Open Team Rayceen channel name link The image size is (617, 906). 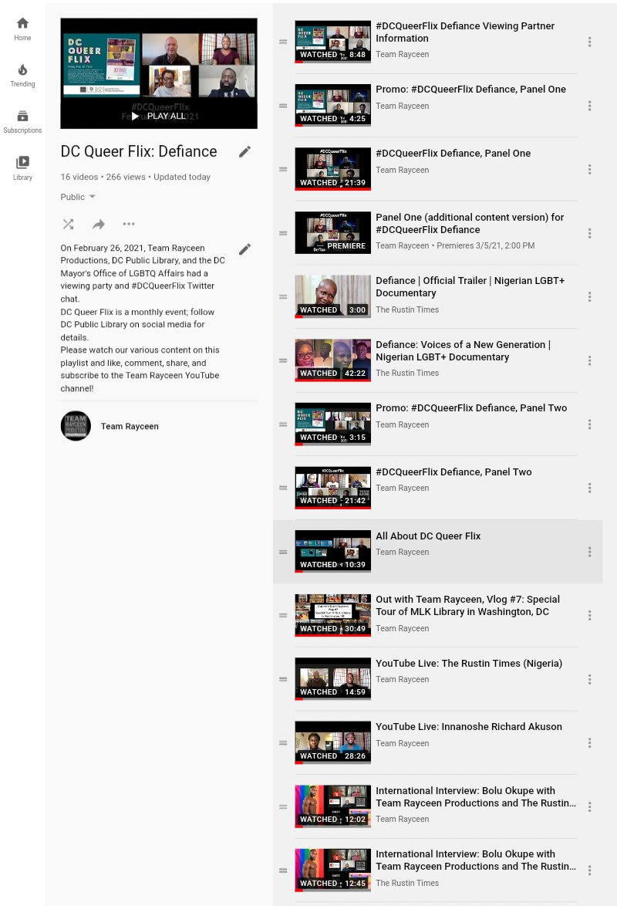(x=130, y=427)
